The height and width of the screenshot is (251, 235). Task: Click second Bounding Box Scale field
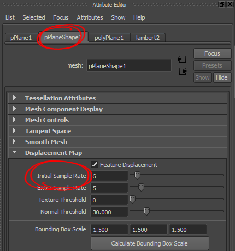tap(149, 229)
